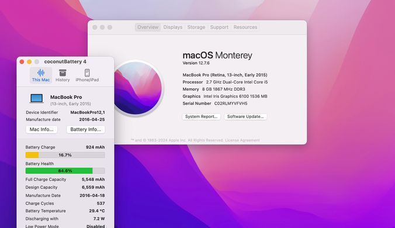Screen dimensions: 395x228
Task: Click the 6,559 mAh design capacity value
Action: pos(93,187)
